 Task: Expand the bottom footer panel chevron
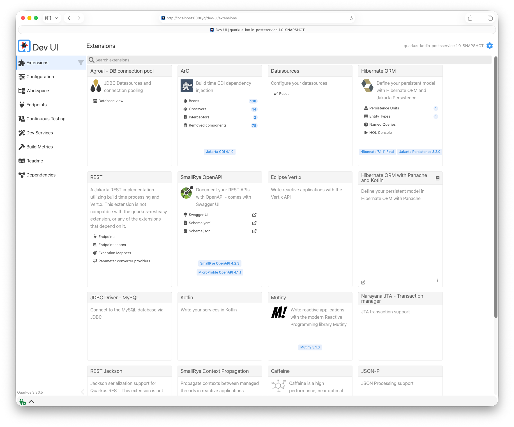(x=31, y=401)
